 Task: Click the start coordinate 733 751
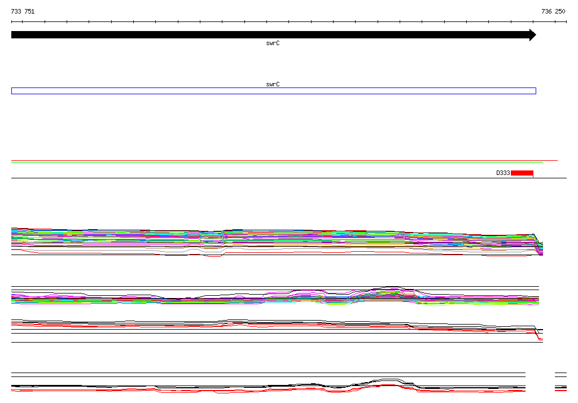click(23, 11)
